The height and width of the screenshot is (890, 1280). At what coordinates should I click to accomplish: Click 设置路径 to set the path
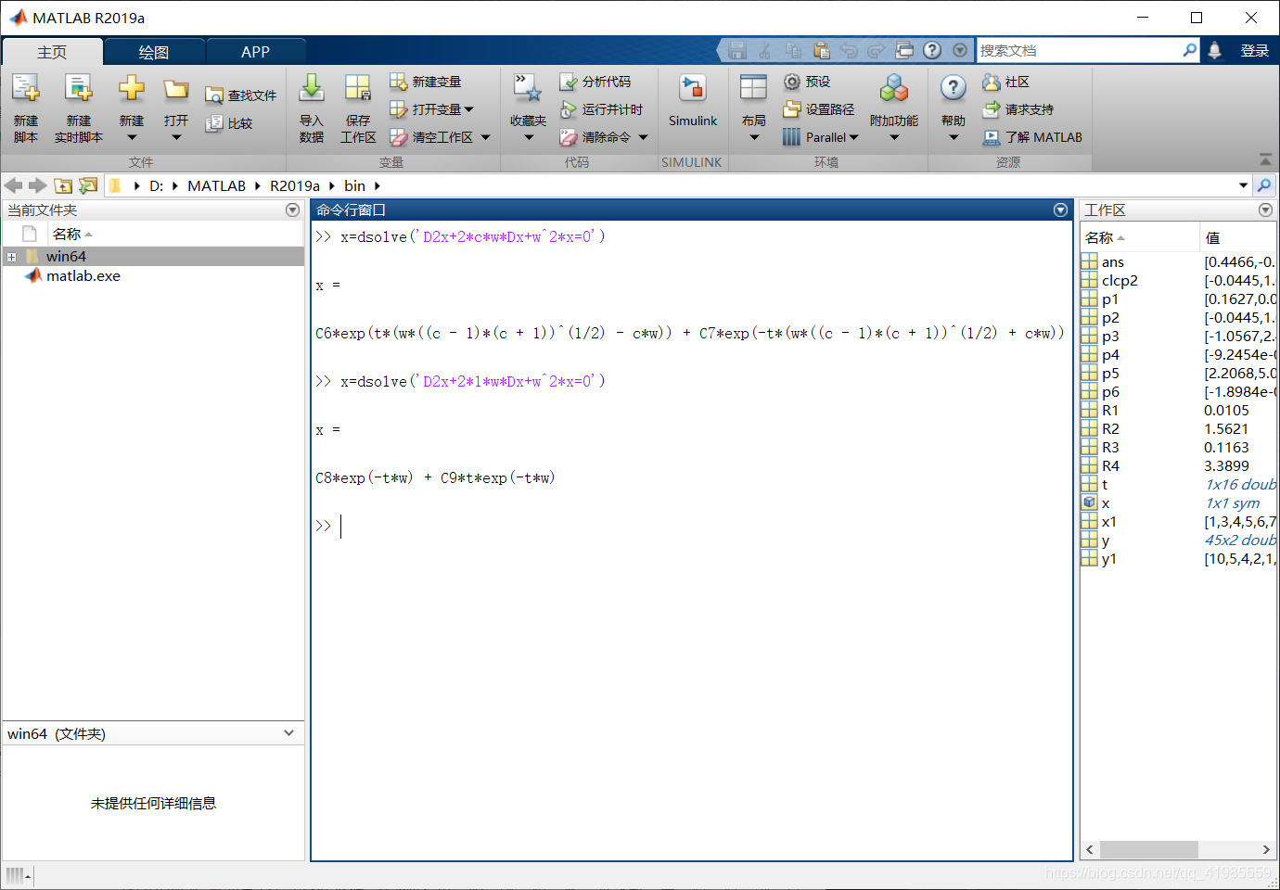point(819,109)
